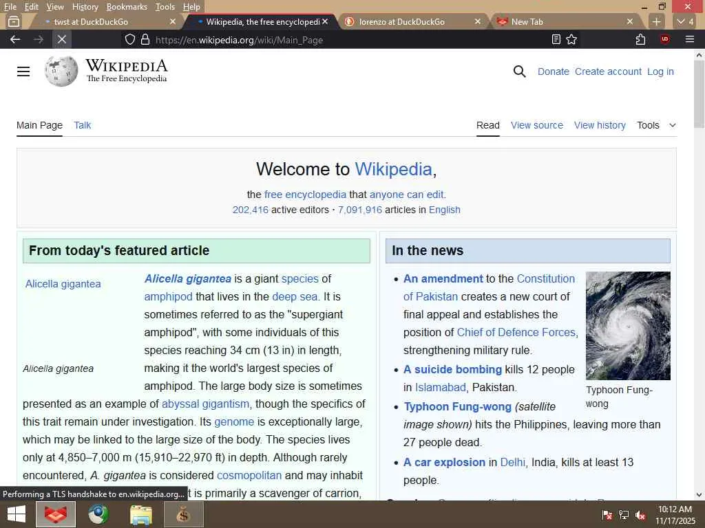Image resolution: width=705 pixels, height=528 pixels.
Task: Click the muted volume tray icon
Action: point(640,515)
